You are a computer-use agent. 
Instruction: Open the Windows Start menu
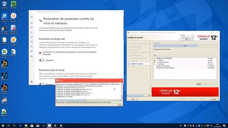pos(3,126)
